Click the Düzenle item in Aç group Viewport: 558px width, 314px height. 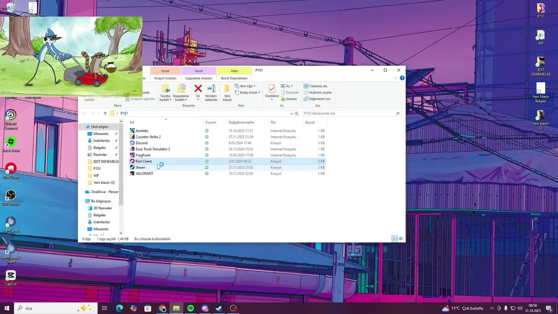point(290,92)
